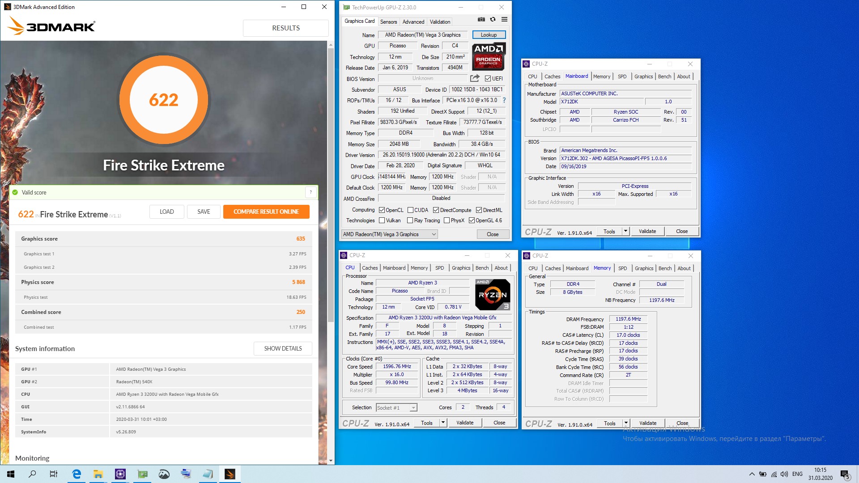Click the 3DMark logo in header

click(51, 26)
